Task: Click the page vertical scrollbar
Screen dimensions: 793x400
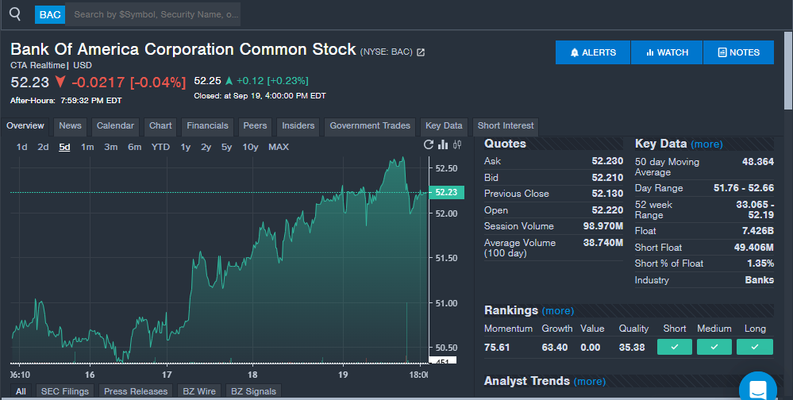Action: coord(788,71)
